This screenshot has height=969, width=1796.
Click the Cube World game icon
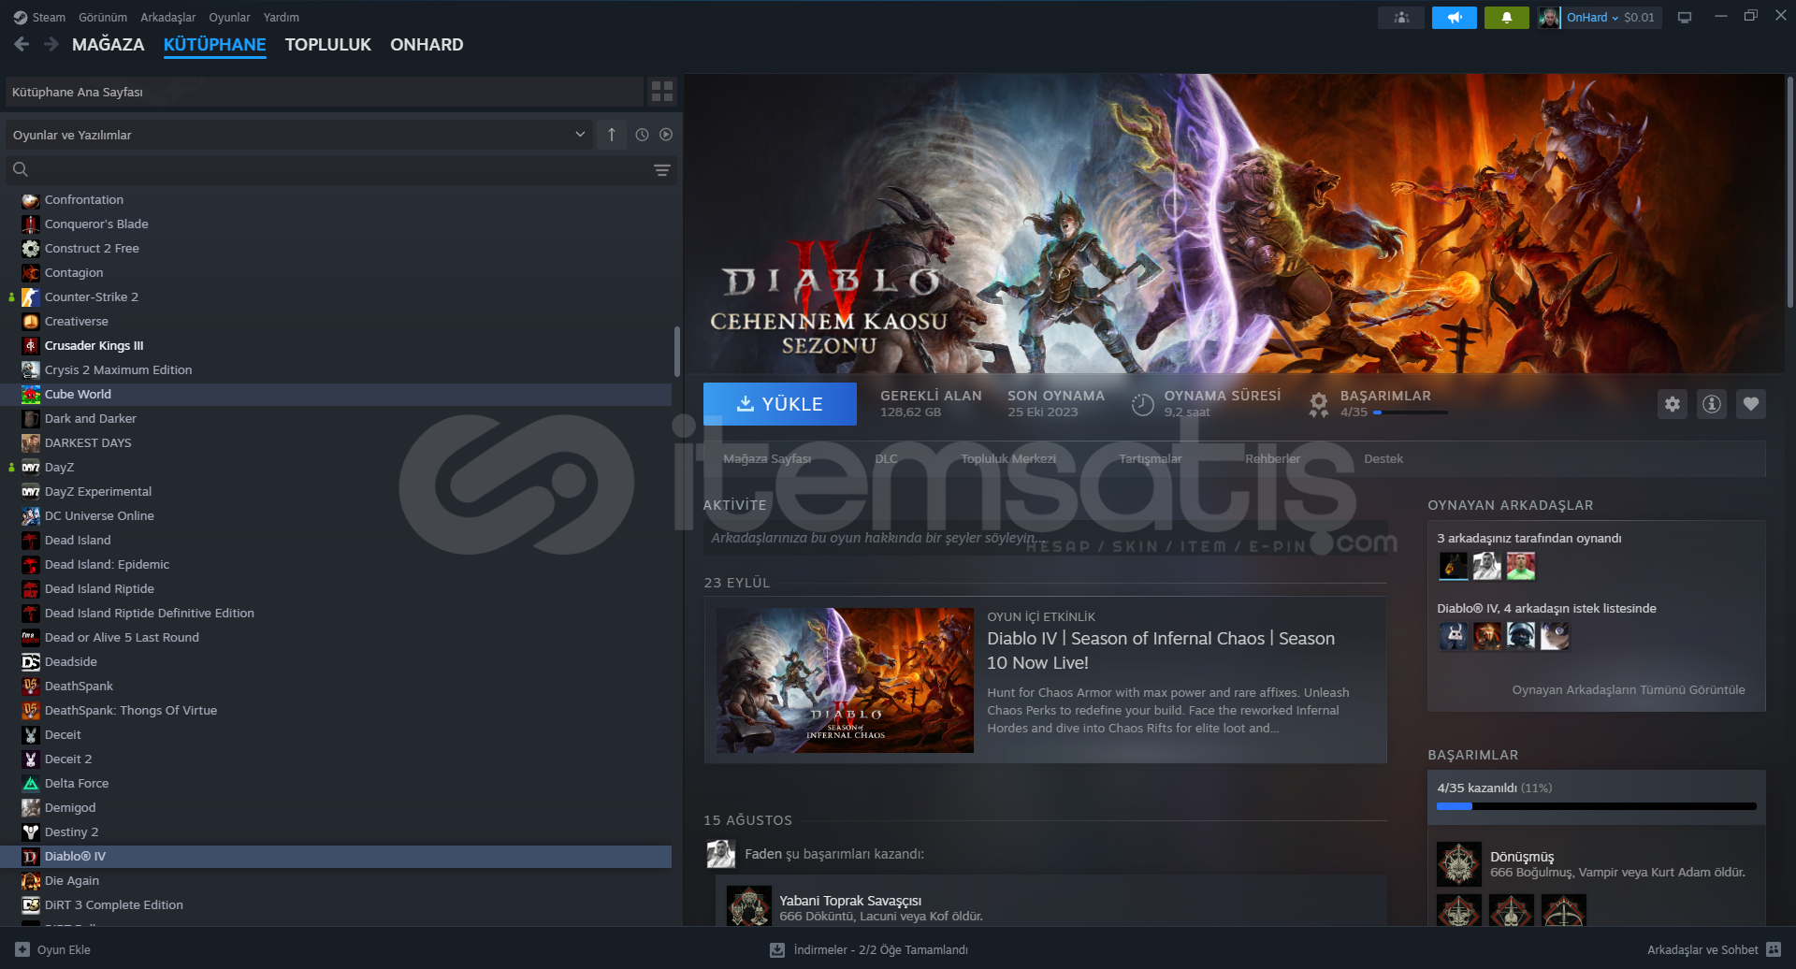(31, 395)
